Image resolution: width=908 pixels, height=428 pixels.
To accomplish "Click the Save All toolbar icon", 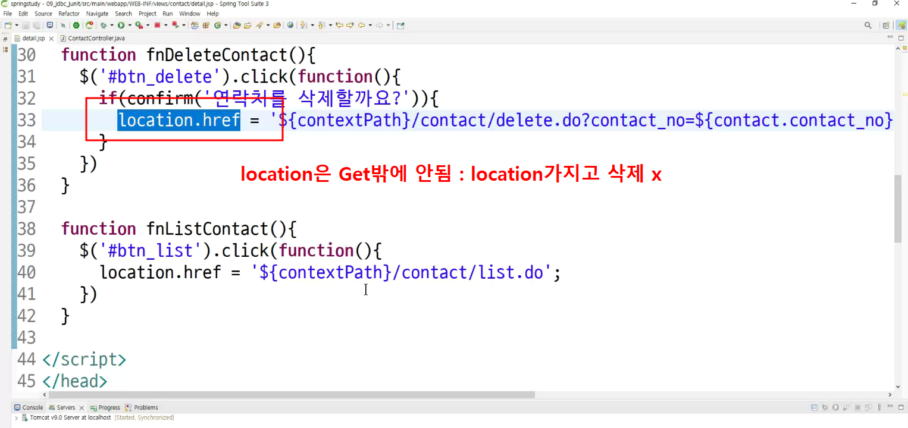I will coord(36,25).
